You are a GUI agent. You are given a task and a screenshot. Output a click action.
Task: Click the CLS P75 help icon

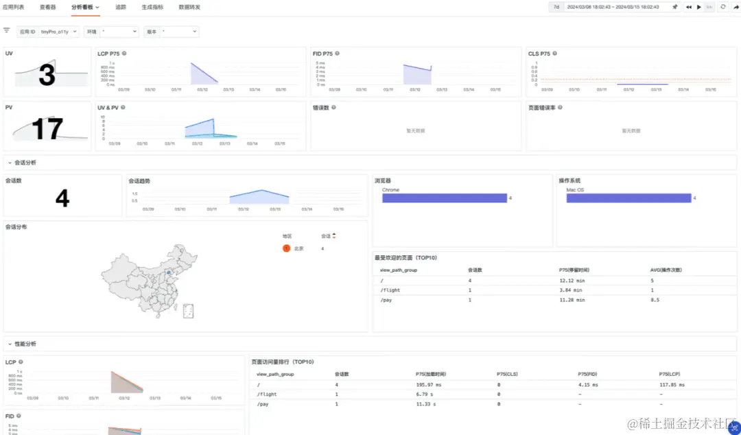point(555,54)
